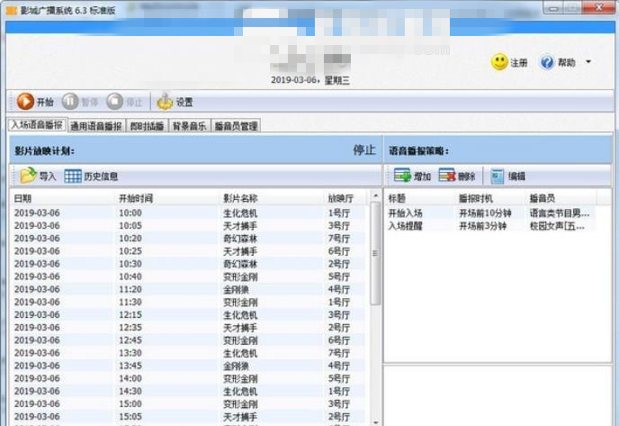Open 帮助 help question mark icon

tap(547, 62)
